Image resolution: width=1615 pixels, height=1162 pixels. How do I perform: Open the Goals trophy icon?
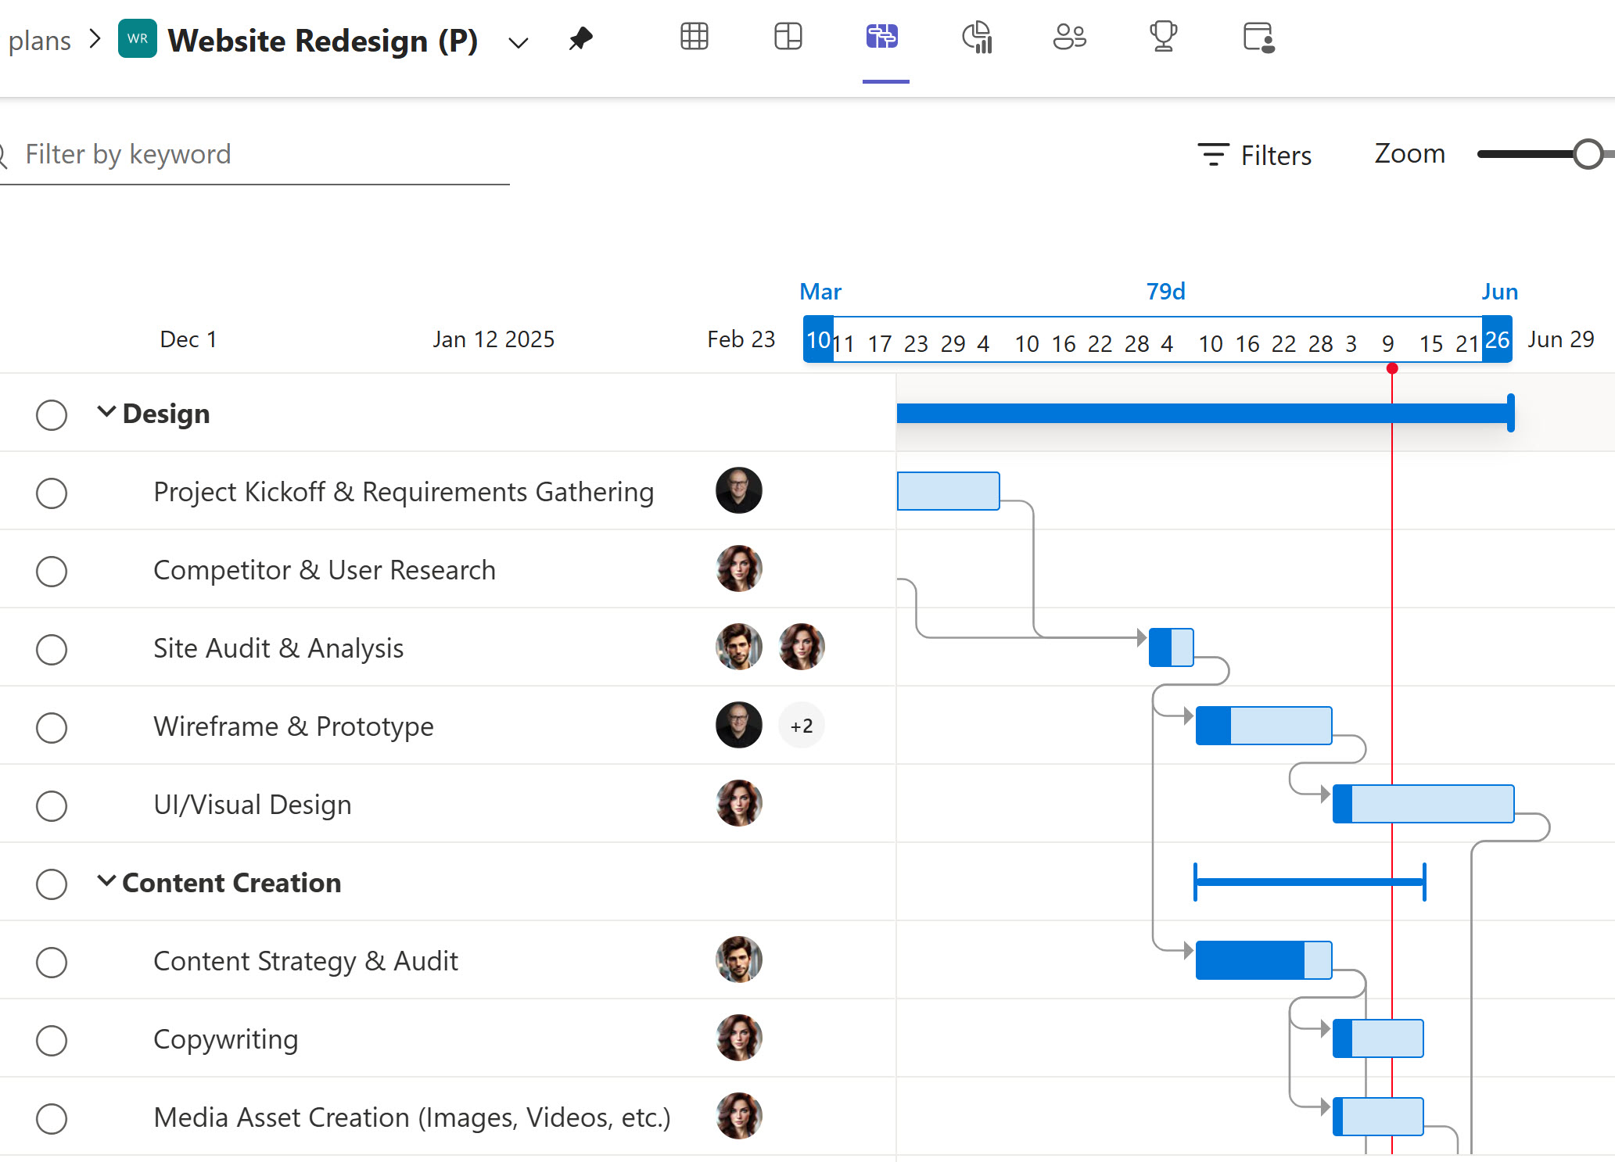pos(1163,37)
